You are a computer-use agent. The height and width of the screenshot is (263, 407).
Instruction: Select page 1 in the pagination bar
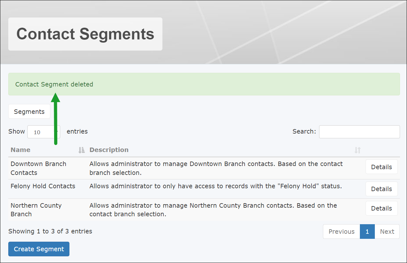coord(367,232)
